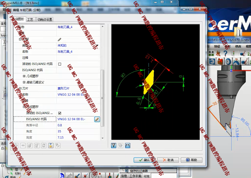Click the blue disc job icon in the hyperMILL toolbar

[212, 62]
